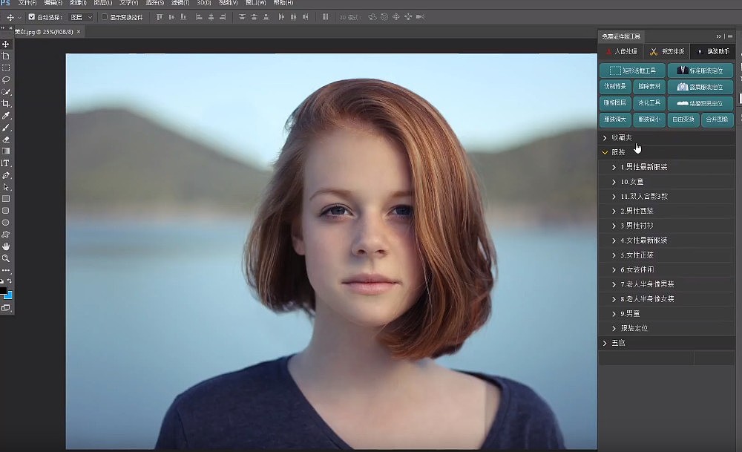Open the 图层(L) menu
The height and width of the screenshot is (452, 742).
coord(102,3)
